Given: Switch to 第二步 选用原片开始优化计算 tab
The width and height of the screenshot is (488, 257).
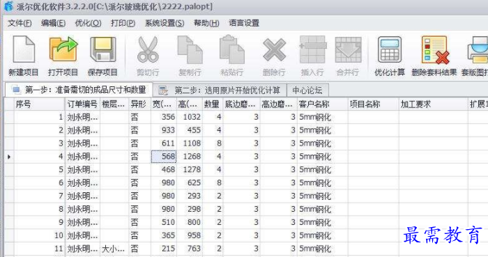Looking at the screenshot, I should pyautogui.click(x=220, y=91).
